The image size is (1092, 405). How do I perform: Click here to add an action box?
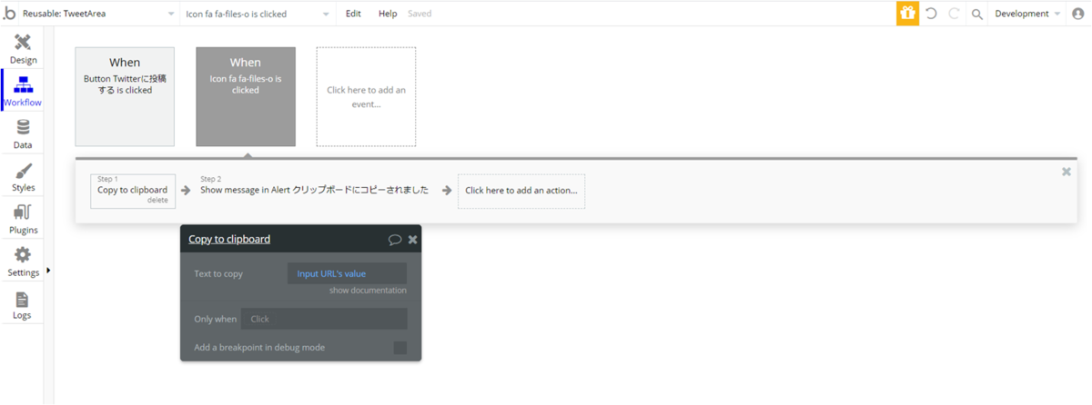pyautogui.click(x=521, y=191)
